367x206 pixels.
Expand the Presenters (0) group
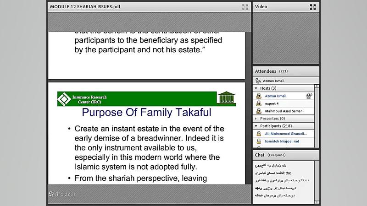pyautogui.click(x=256, y=119)
